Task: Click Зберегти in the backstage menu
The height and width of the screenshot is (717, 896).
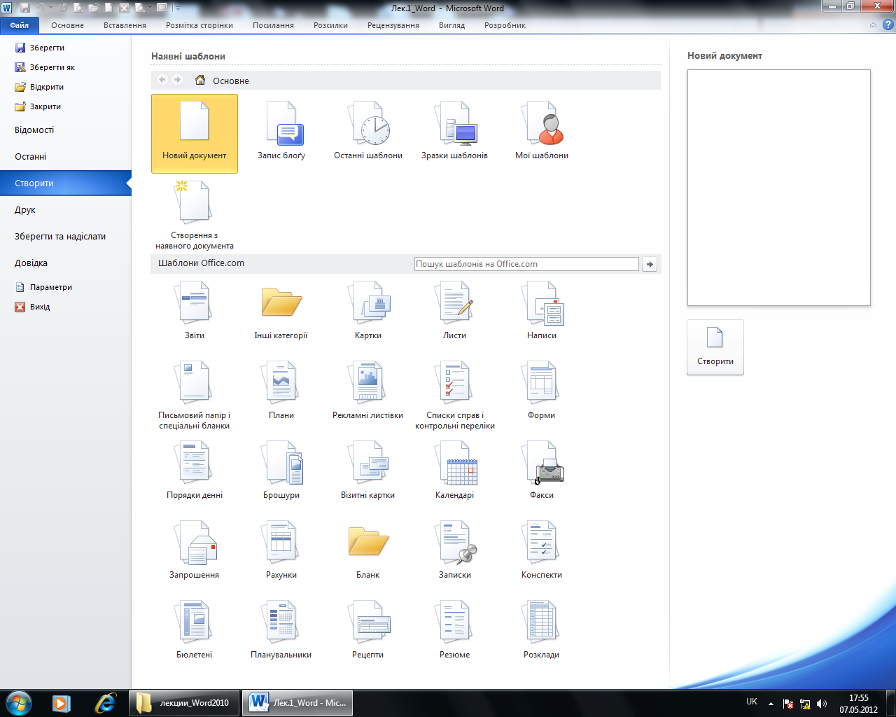Action: point(40,48)
